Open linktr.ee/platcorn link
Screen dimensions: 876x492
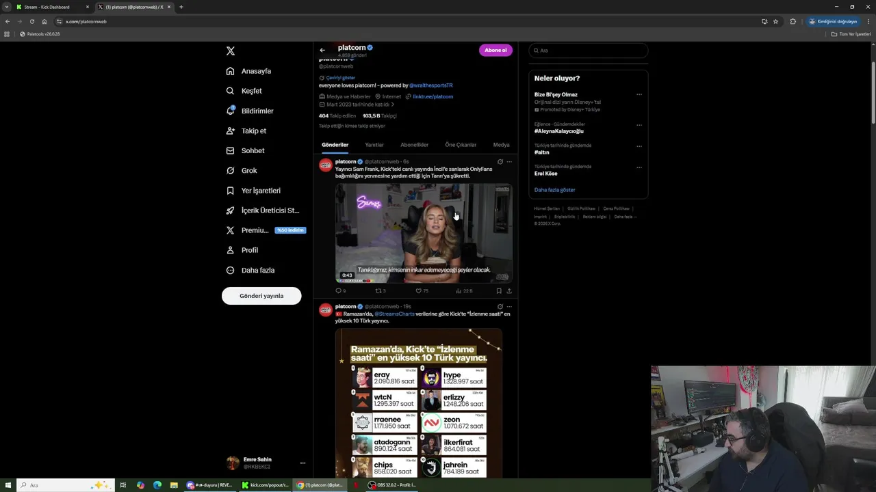tap(433, 96)
